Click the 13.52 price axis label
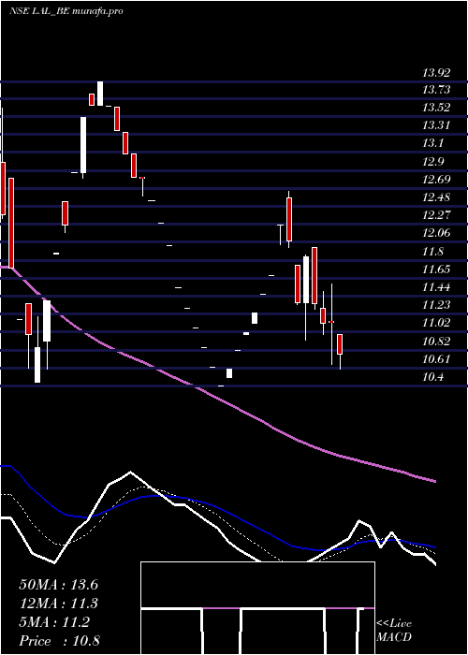Image resolution: width=468 pixels, height=655 pixels. click(x=436, y=108)
